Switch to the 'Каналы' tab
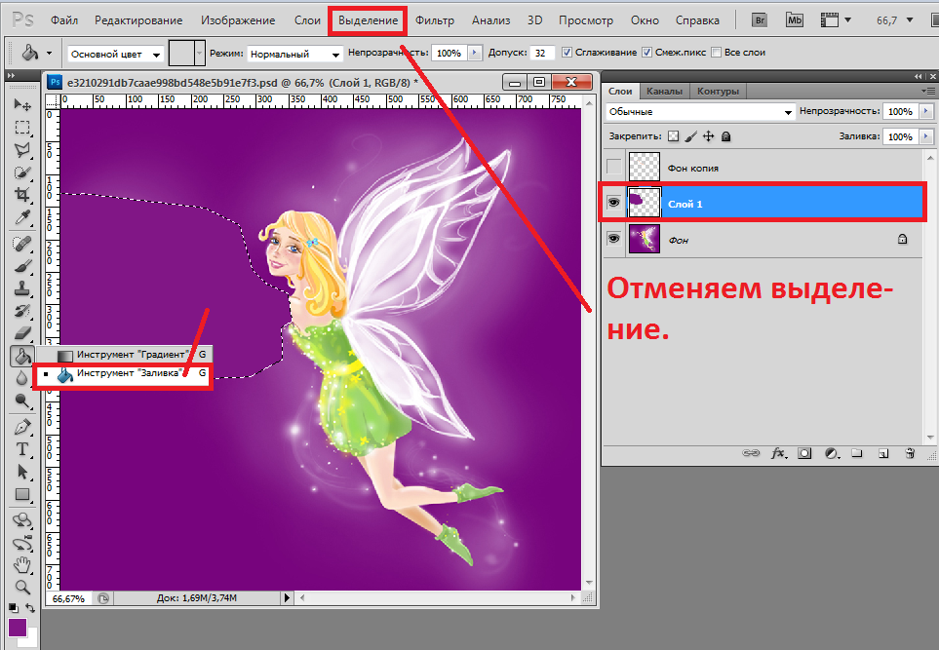Screen dimensions: 939x650 click(664, 91)
